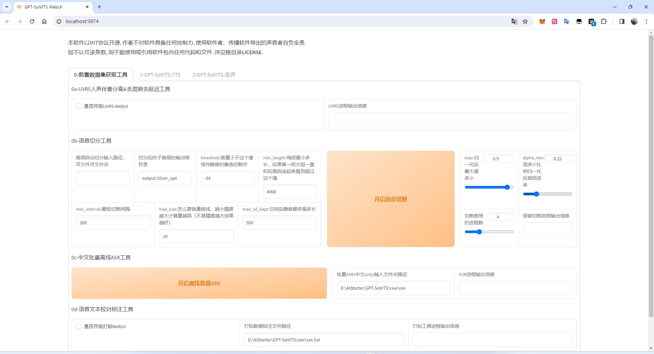654x354 pixels.
Task: Open the MetaMask fox extension icon
Action: click(x=542, y=21)
